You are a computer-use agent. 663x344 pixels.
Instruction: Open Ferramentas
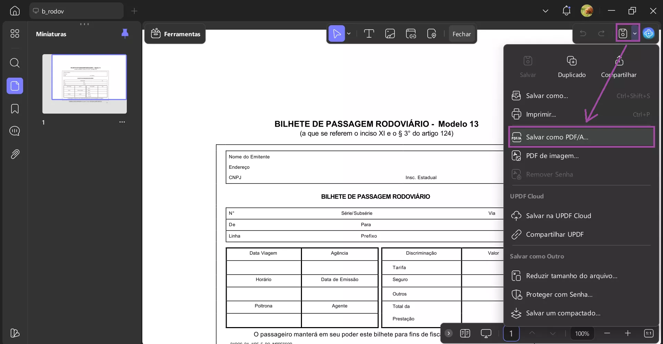pos(175,34)
